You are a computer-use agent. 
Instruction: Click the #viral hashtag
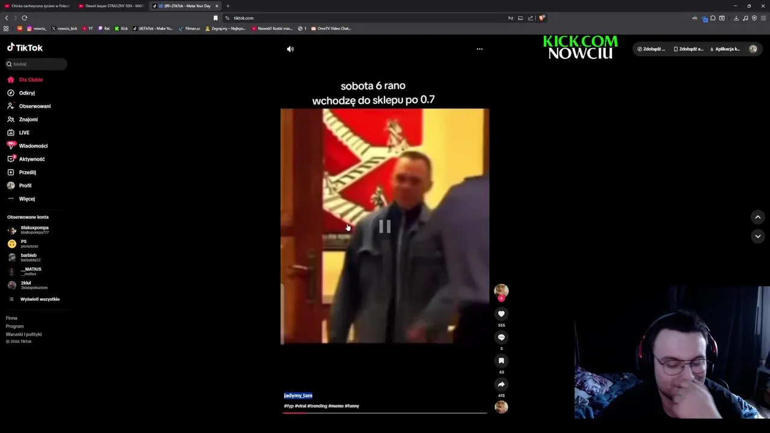tap(300, 406)
